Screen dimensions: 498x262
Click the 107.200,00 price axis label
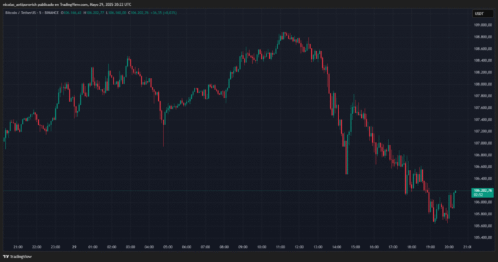tap(482, 131)
